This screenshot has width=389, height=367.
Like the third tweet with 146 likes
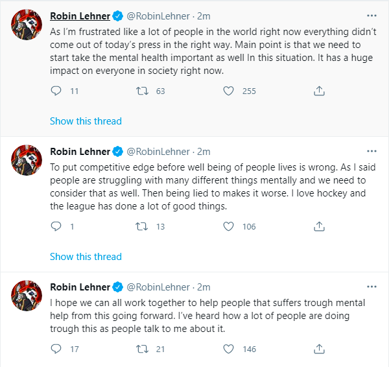click(228, 349)
